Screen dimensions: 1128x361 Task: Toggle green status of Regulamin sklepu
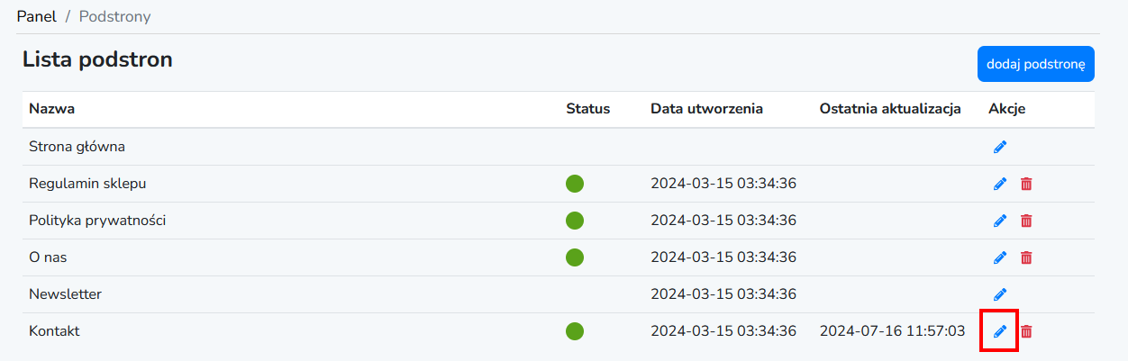(575, 184)
